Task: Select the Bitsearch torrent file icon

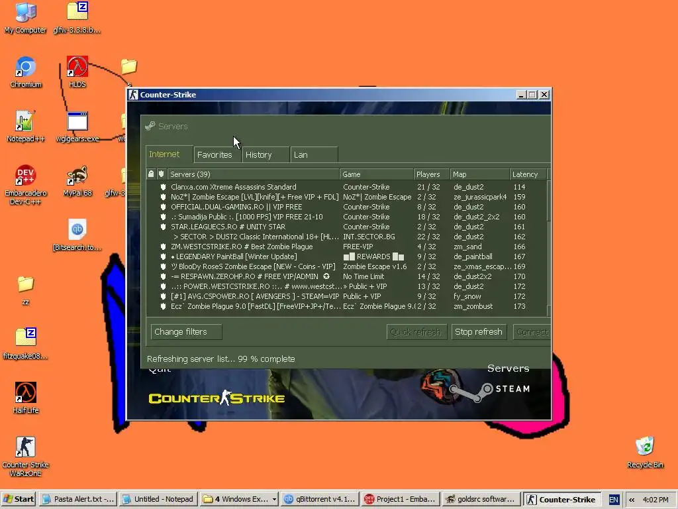Action: [x=77, y=235]
